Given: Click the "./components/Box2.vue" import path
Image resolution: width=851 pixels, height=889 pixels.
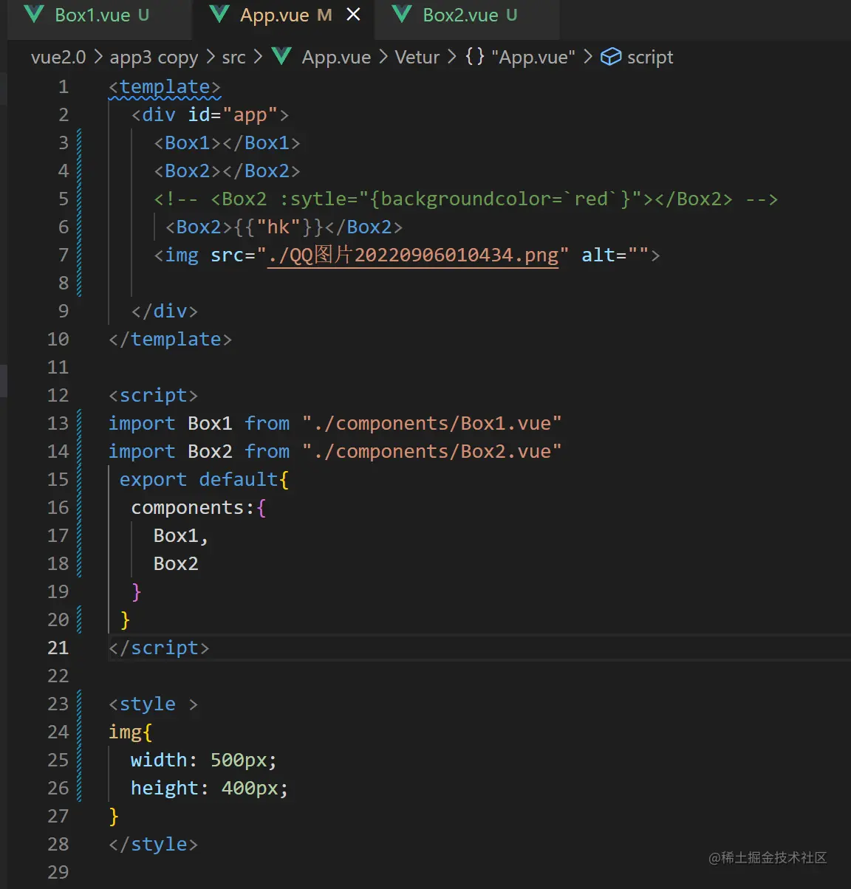Looking at the screenshot, I should (x=431, y=452).
